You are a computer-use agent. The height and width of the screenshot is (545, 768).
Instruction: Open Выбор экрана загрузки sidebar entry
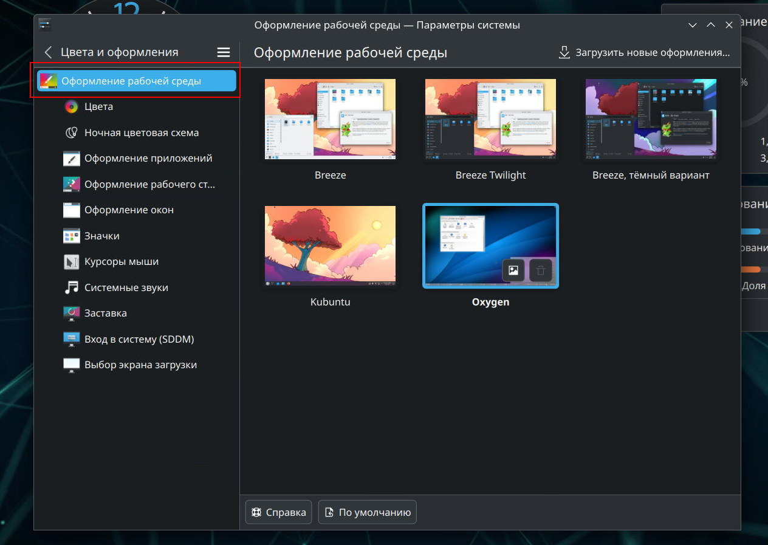[x=140, y=365]
